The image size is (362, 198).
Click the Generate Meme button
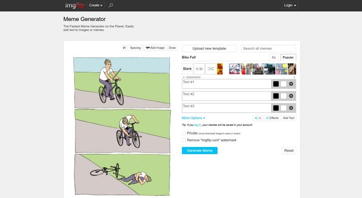coord(200,150)
